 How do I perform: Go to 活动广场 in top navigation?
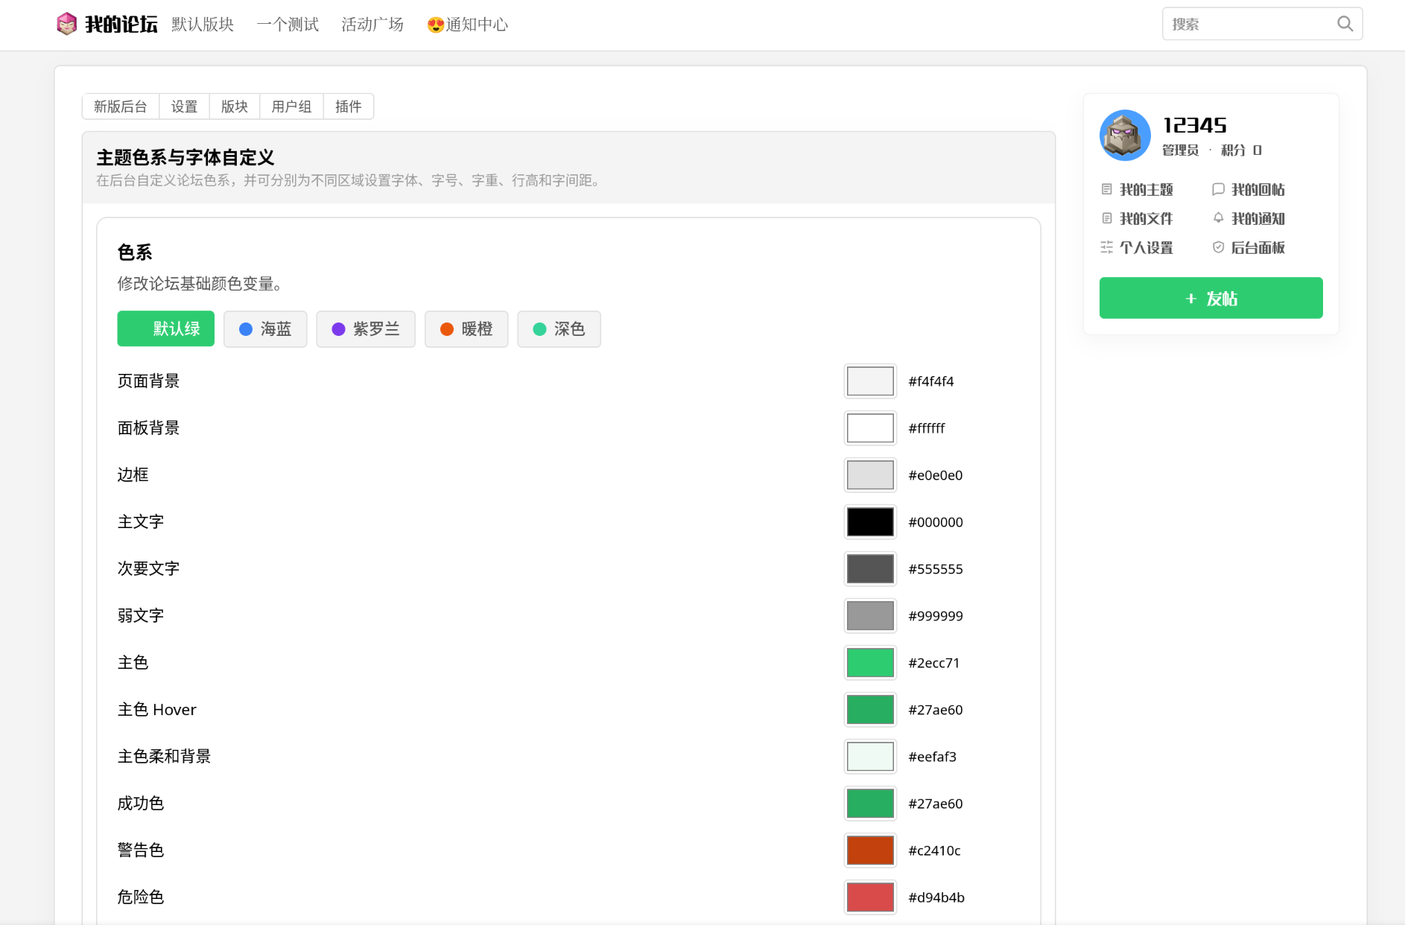point(372,25)
